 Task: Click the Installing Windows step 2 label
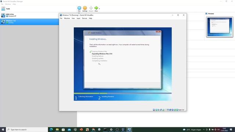tap(108, 97)
